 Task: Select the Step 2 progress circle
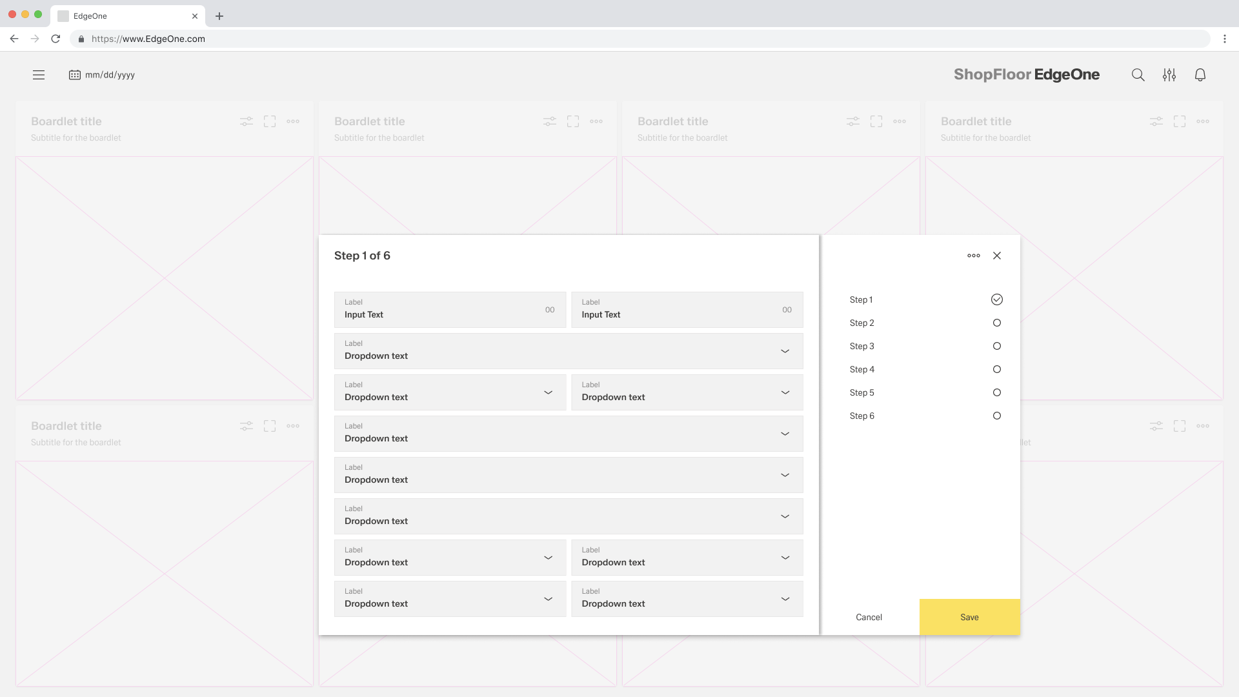[997, 323]
